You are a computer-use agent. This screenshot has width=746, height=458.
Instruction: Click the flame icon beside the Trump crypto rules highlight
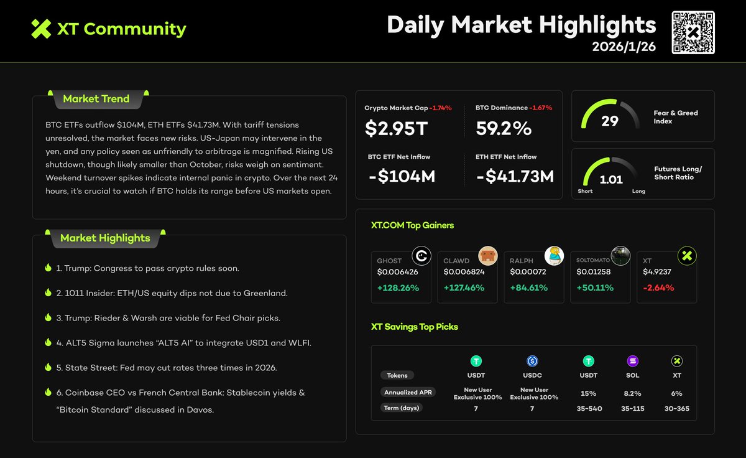(x=48, y=268)
